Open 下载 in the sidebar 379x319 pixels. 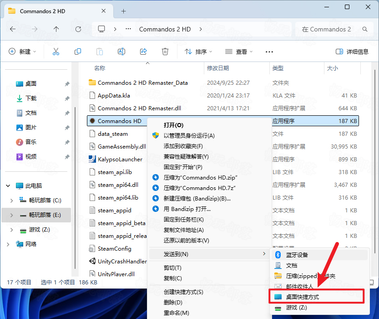(x=30, y=98)
